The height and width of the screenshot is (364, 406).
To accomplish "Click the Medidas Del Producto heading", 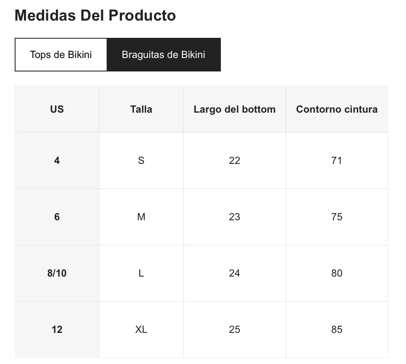I will pyautogui.click(x=95, y=16).
